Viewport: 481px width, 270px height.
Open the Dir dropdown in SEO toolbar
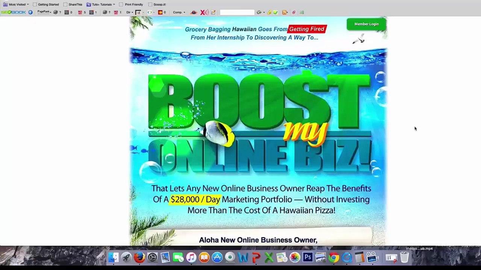pyautogui.click(x=129, y=12)
